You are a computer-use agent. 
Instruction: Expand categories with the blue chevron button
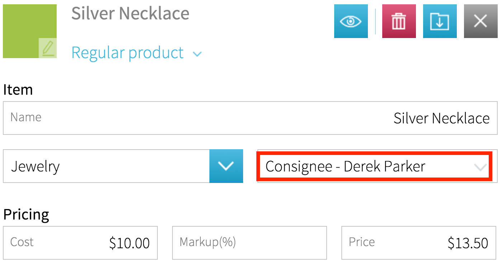[x=226, y=166]
